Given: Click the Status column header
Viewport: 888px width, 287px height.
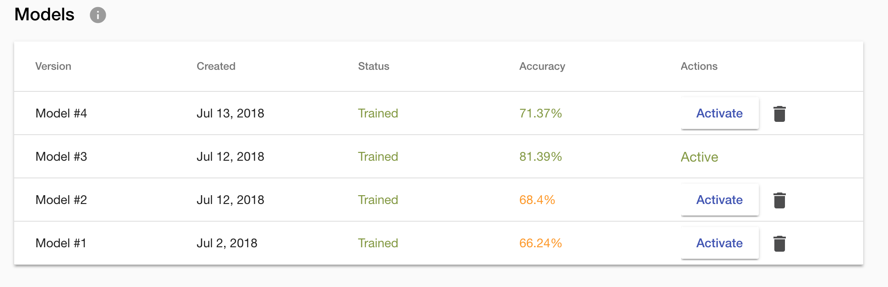Looking at the screenshot, I should tap(374, 66).
